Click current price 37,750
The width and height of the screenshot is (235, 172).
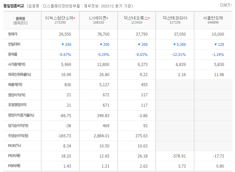pyautogui.click(x=142, y=34)
